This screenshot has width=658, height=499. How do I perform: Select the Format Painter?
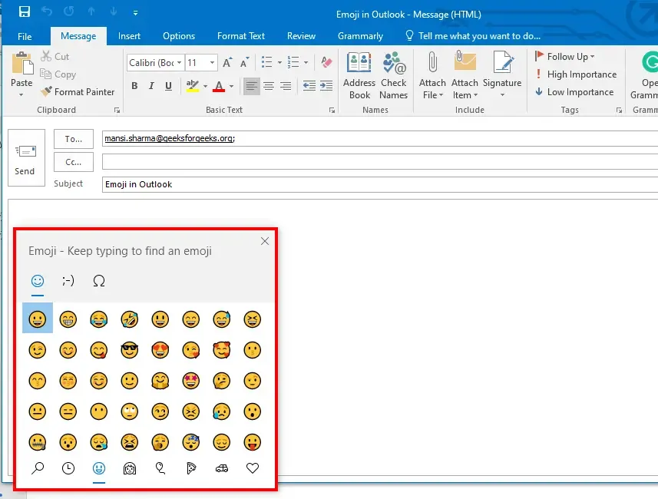[78, 91]
